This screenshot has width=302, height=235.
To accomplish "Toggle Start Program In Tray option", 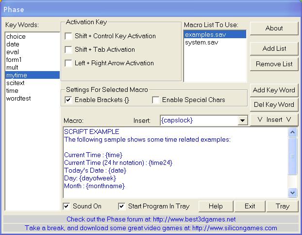I will [122, 206].
